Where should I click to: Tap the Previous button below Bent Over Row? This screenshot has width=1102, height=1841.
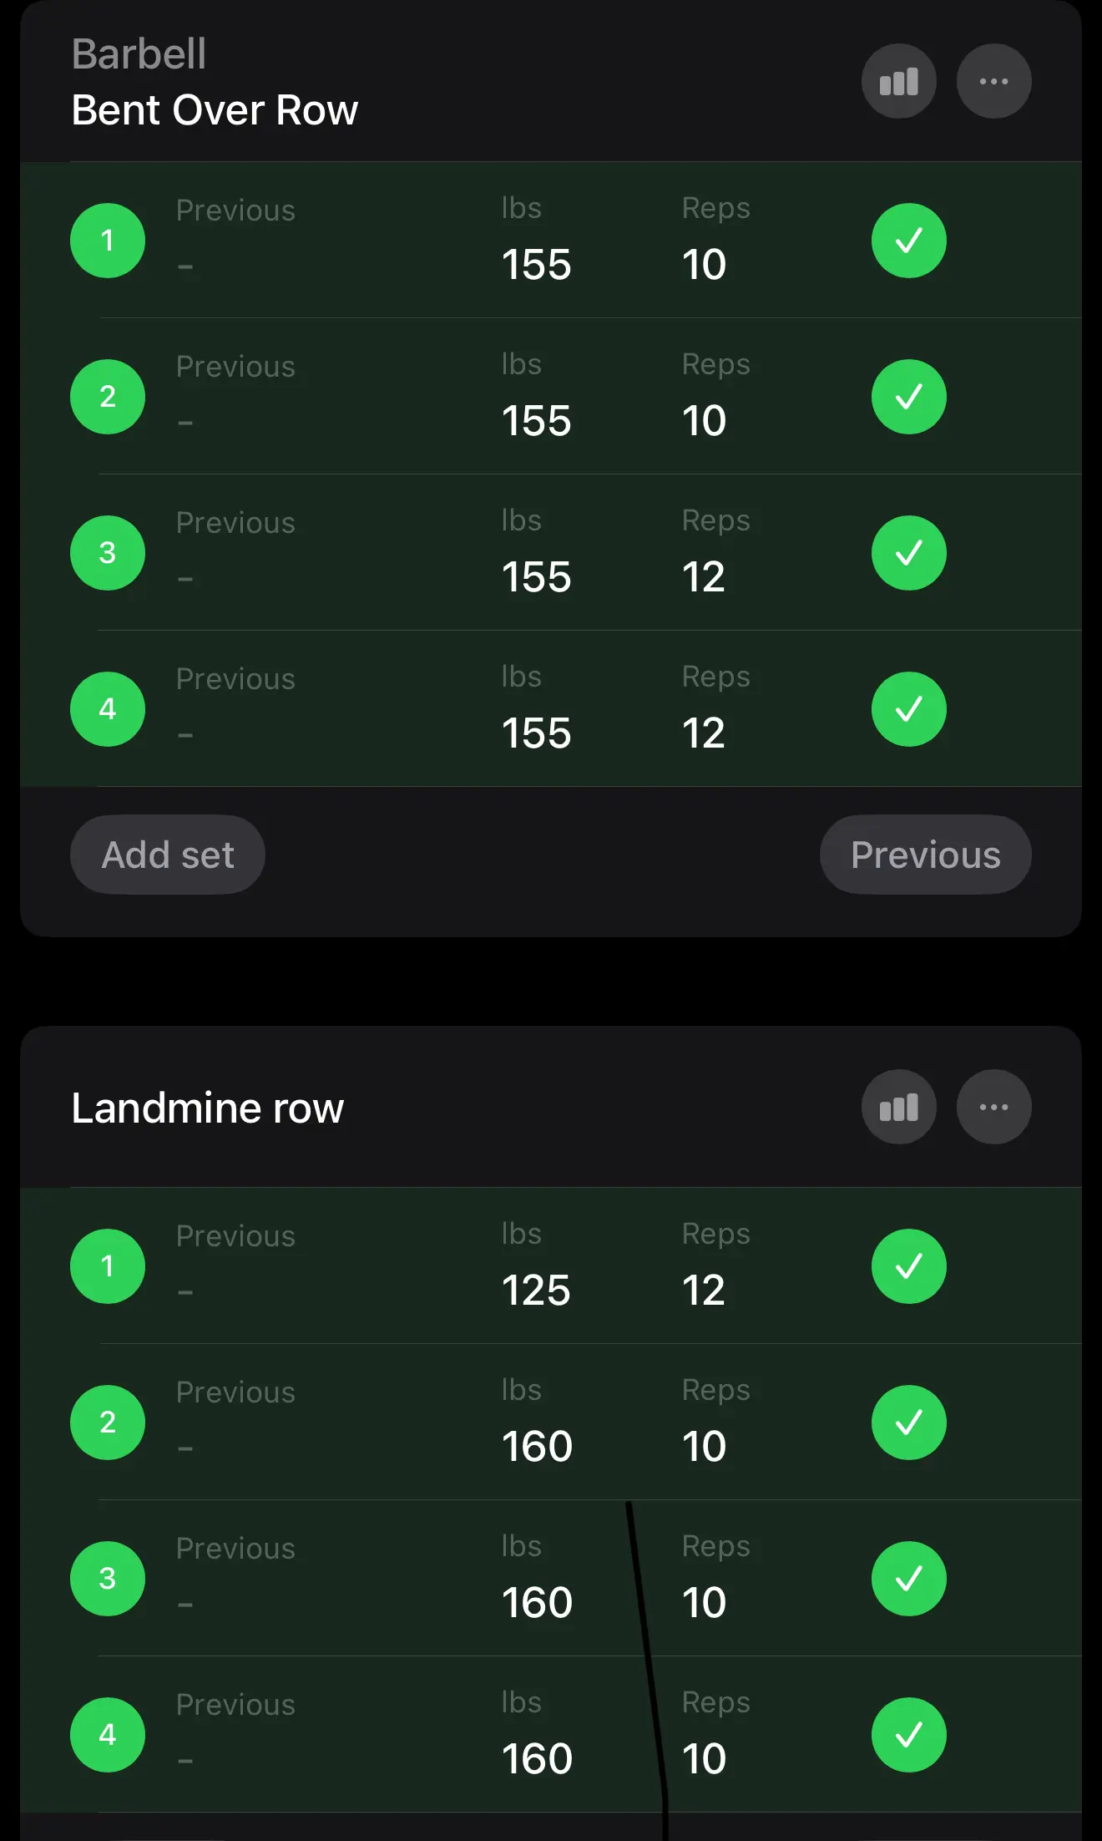[925, 855]
